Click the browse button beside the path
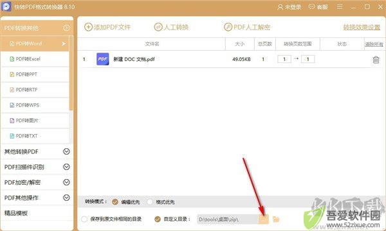The image size is (386, 231). (263, 219)
